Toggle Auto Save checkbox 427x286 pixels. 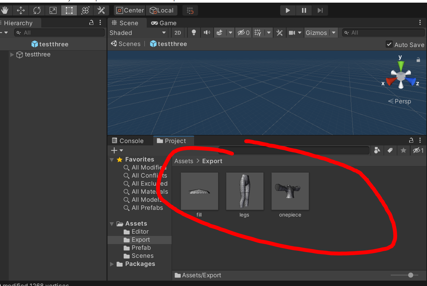click(389, 44)
